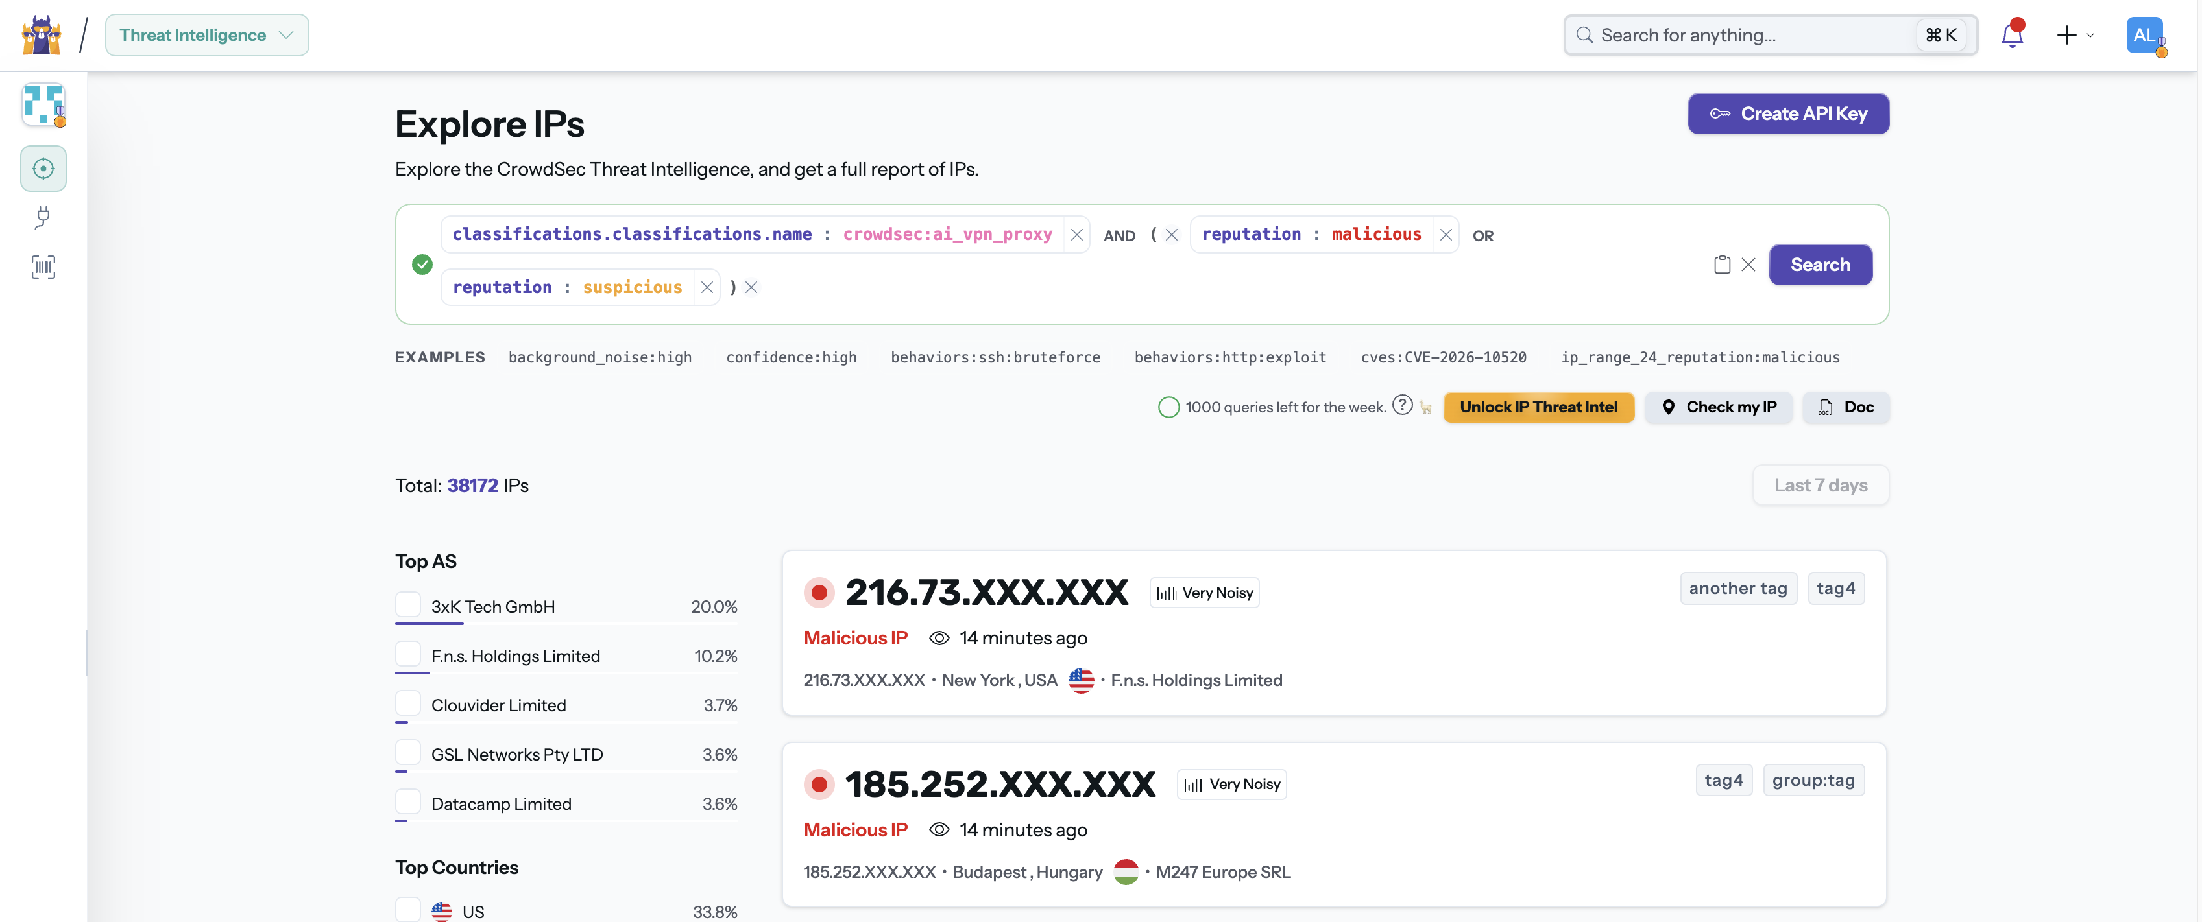The height and width of the screenshot is (922, 2202).
Task: Open the crosshair Explore IPs sidebar icon
Action: click(43, 169)
